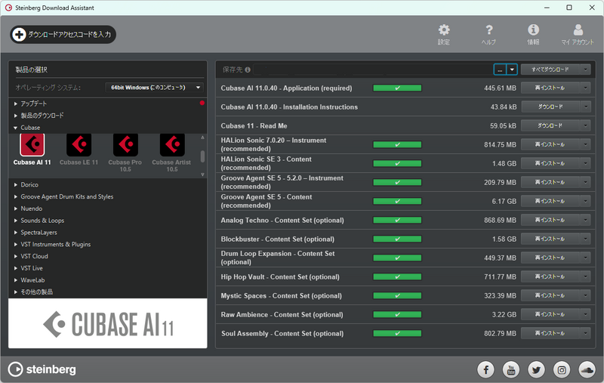
Task: Select the Cubase Artist 10.5 product icon
Action: [x=172, y=145]
